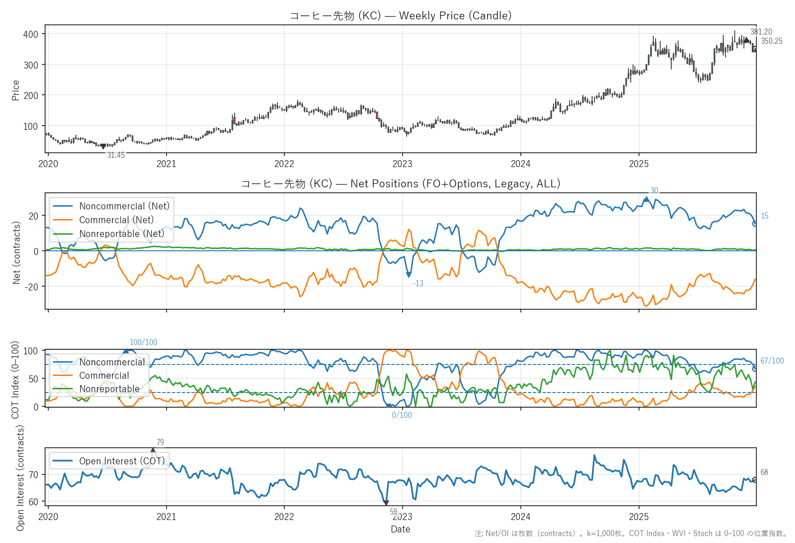
Task: Click the Open Interest low marker at 59
Action: pyautogui.click(x=386, y=503)
